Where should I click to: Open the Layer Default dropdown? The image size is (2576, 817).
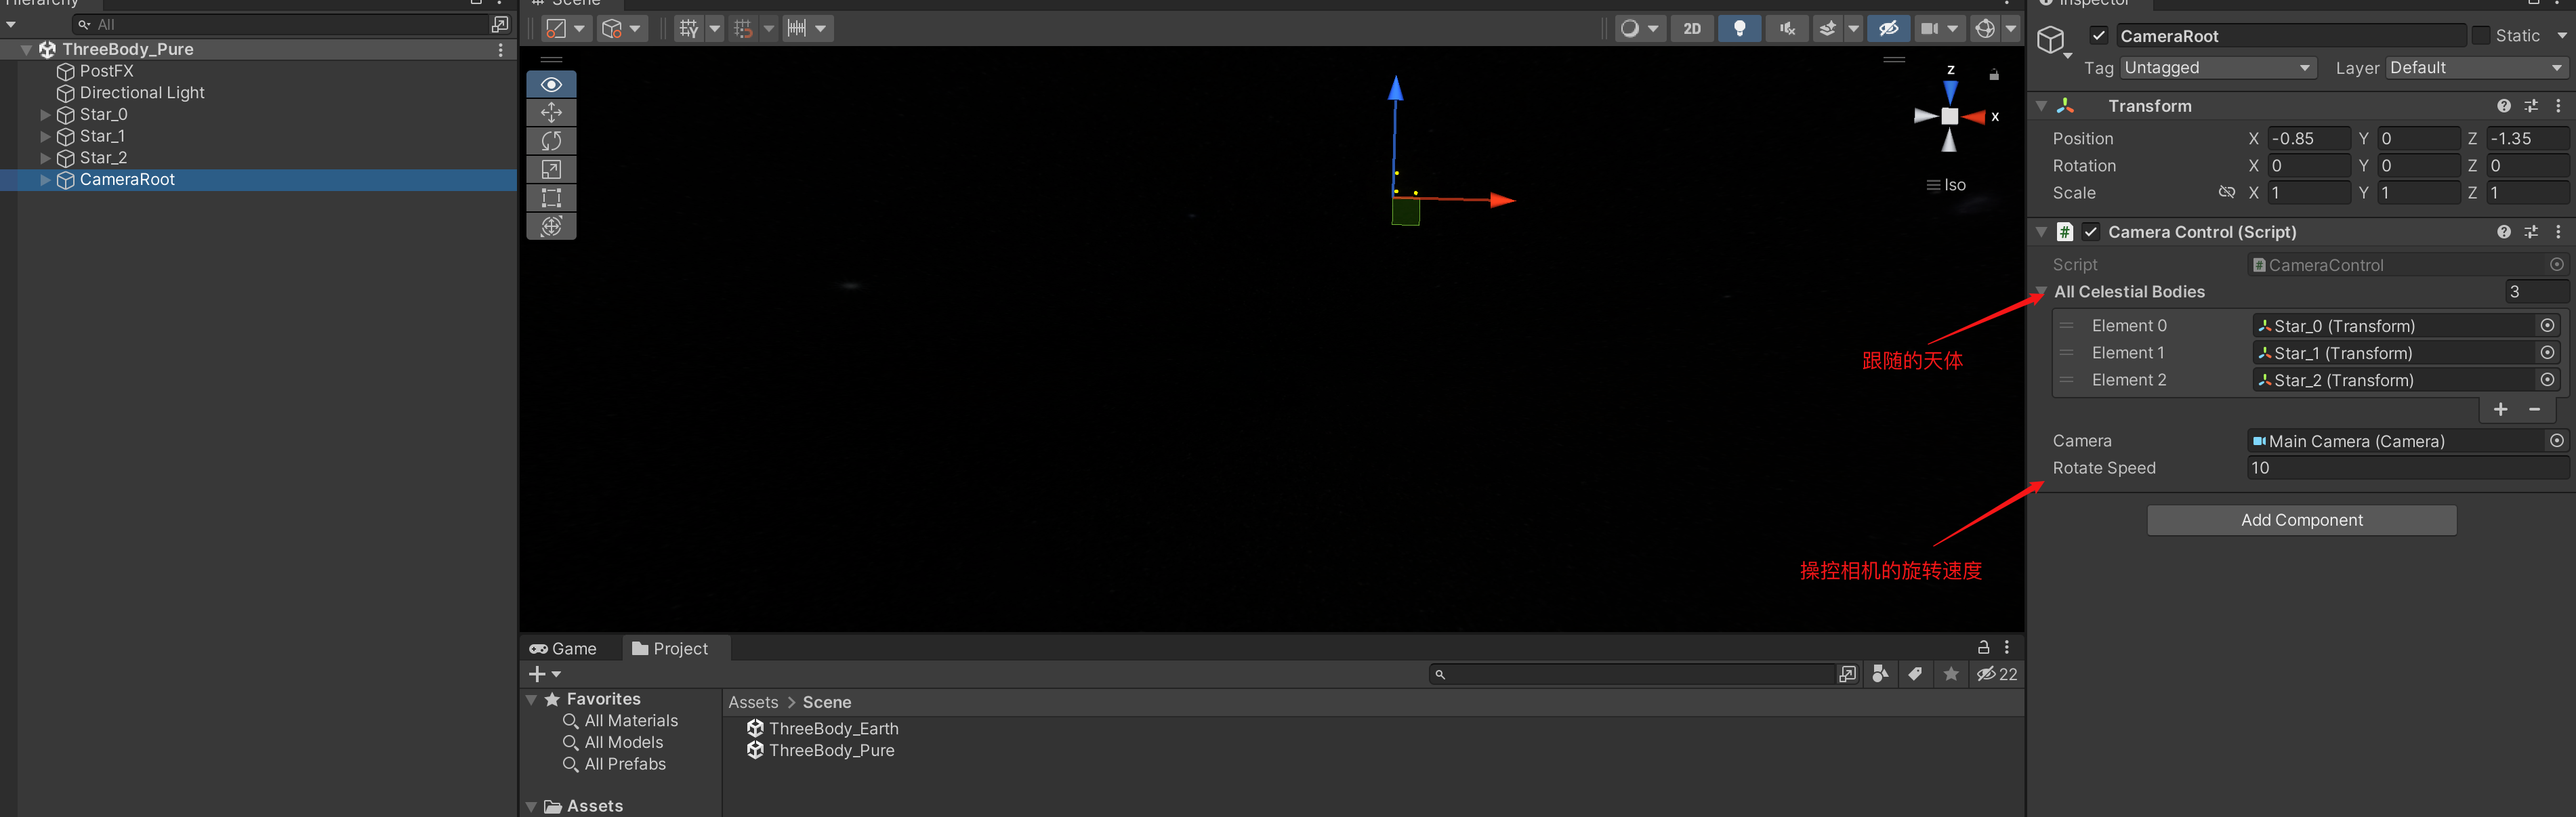(2476, 68)
